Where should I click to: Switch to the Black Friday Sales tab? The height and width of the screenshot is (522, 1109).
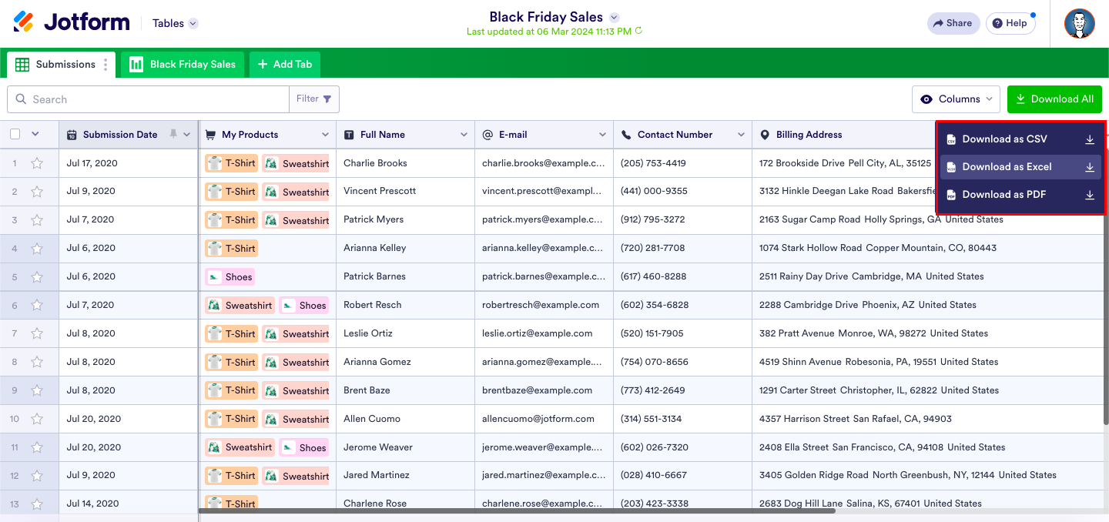point(183,65)
